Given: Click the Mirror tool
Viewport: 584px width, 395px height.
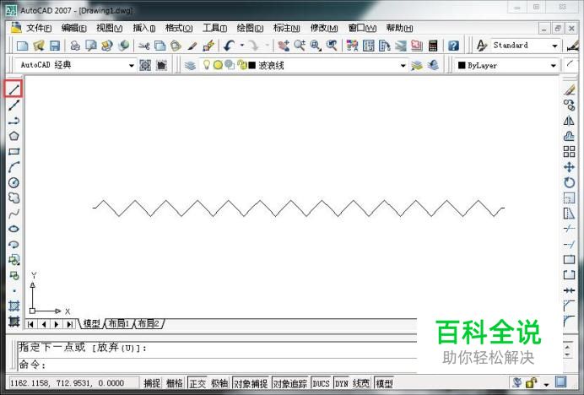Looking at the screenshot, I should (x=569, y=121).
